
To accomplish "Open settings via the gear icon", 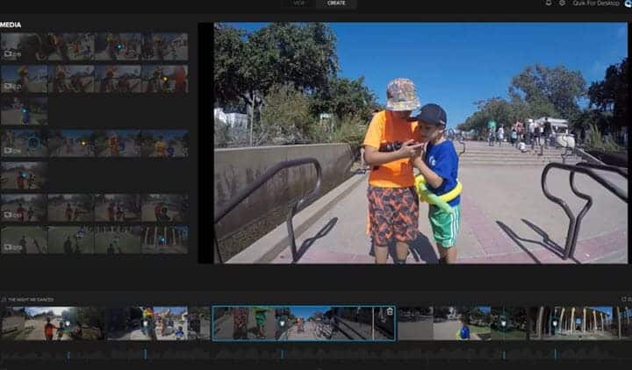I will click(x=562, y=4).
